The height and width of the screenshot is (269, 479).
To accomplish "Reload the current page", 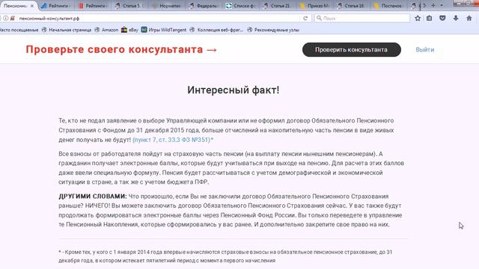I will (305, 18).
